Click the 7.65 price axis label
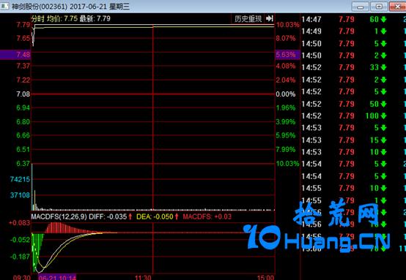This screenshot has height=280, width=406. point(23,39)
